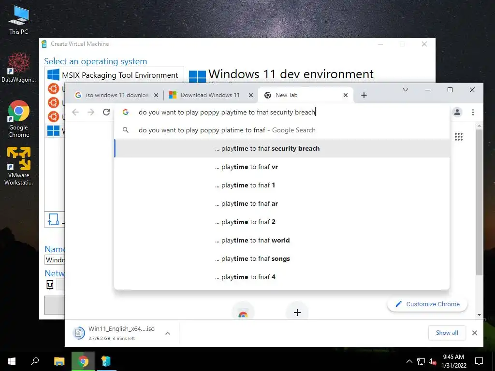Screen dimensions: 495x371
Task: Click the Name field in Create Virtual Machine
Action: (55, 260)
